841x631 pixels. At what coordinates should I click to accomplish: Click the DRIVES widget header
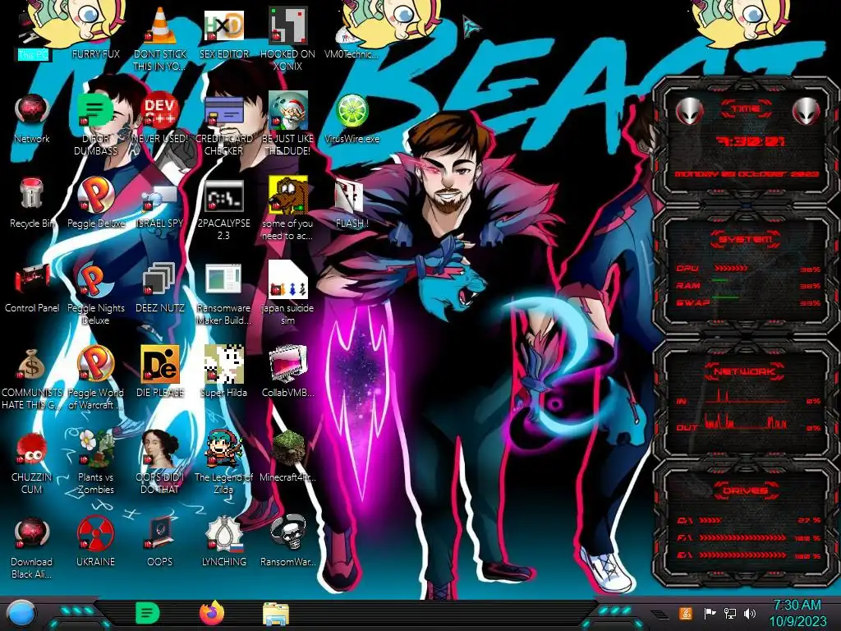[745, 490]
